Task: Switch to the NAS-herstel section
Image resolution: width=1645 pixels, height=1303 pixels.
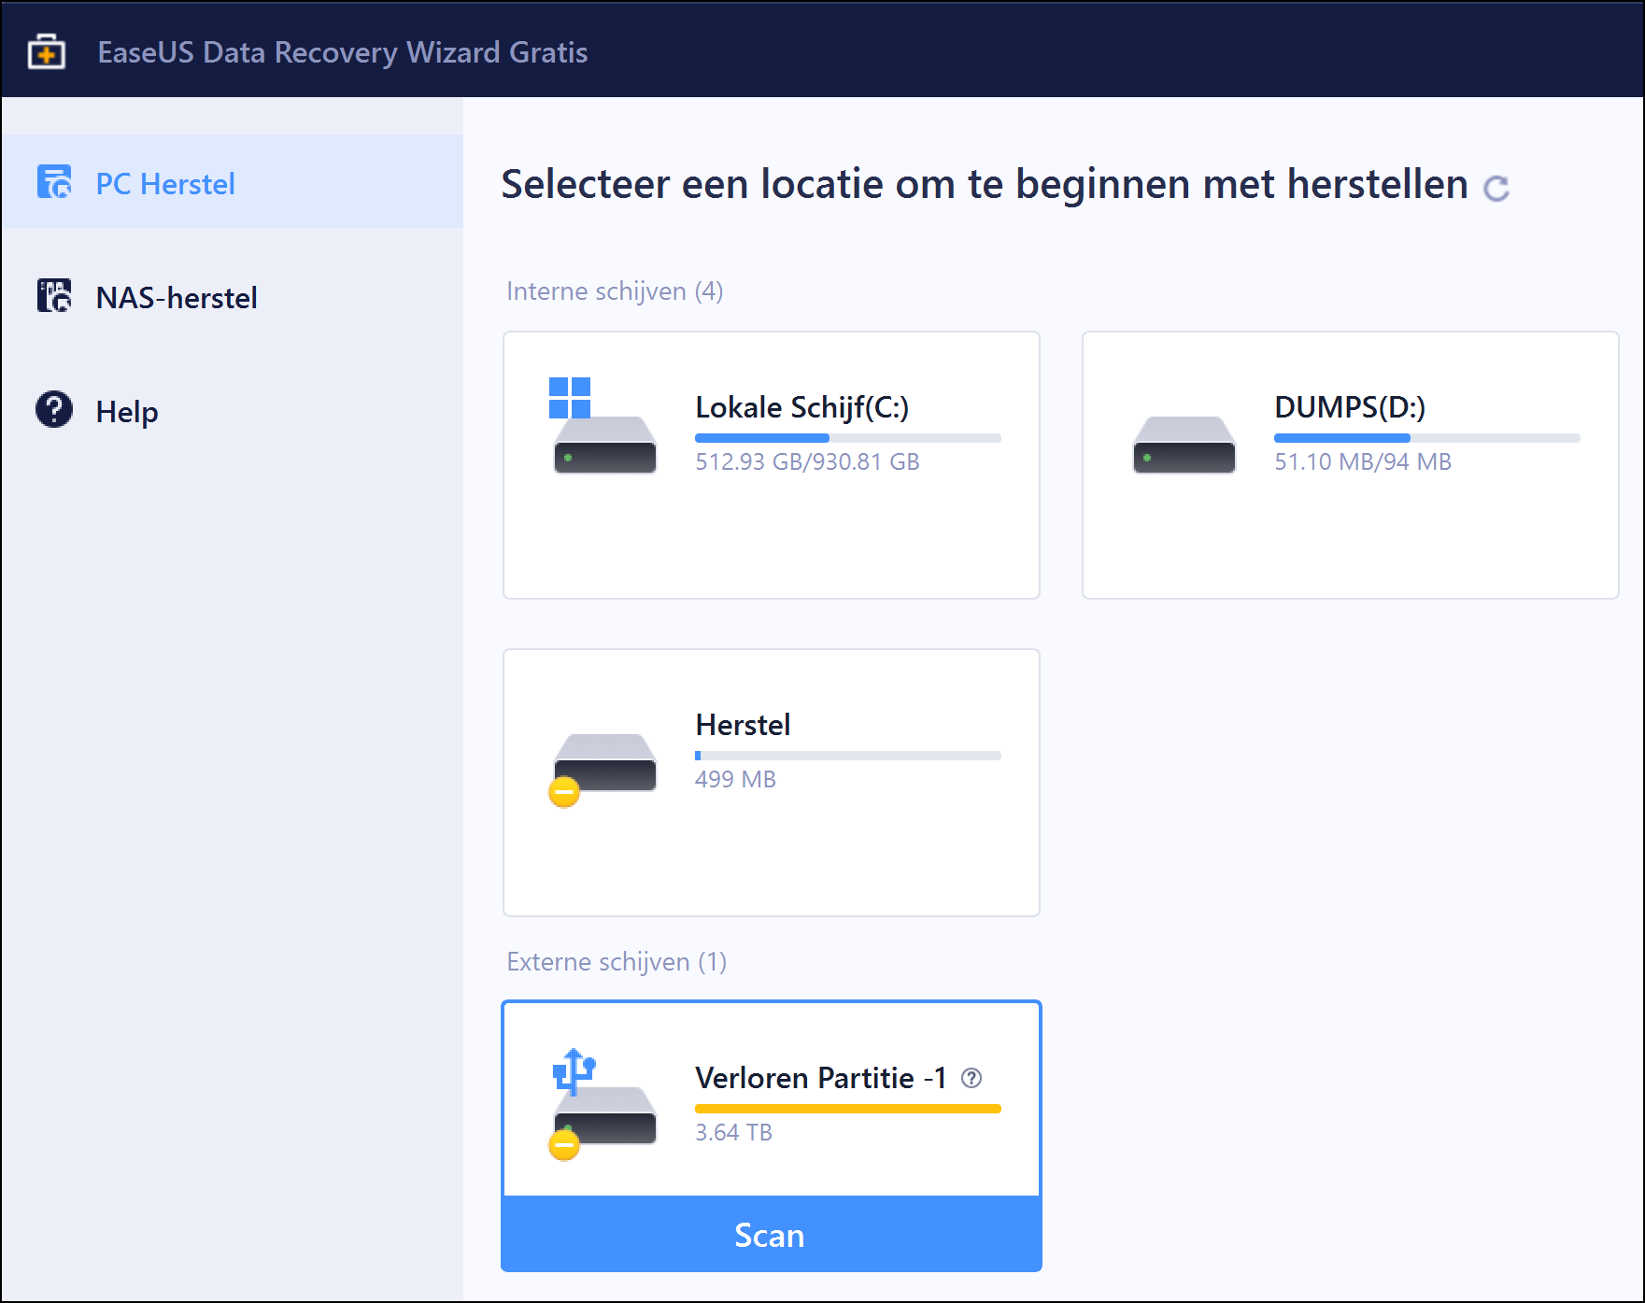Action: (x=233, y=297)
